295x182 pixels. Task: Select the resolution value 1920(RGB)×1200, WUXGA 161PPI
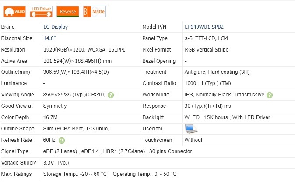point(84,50)
